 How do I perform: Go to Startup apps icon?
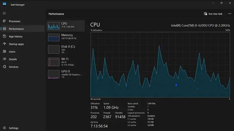point(4,44)
